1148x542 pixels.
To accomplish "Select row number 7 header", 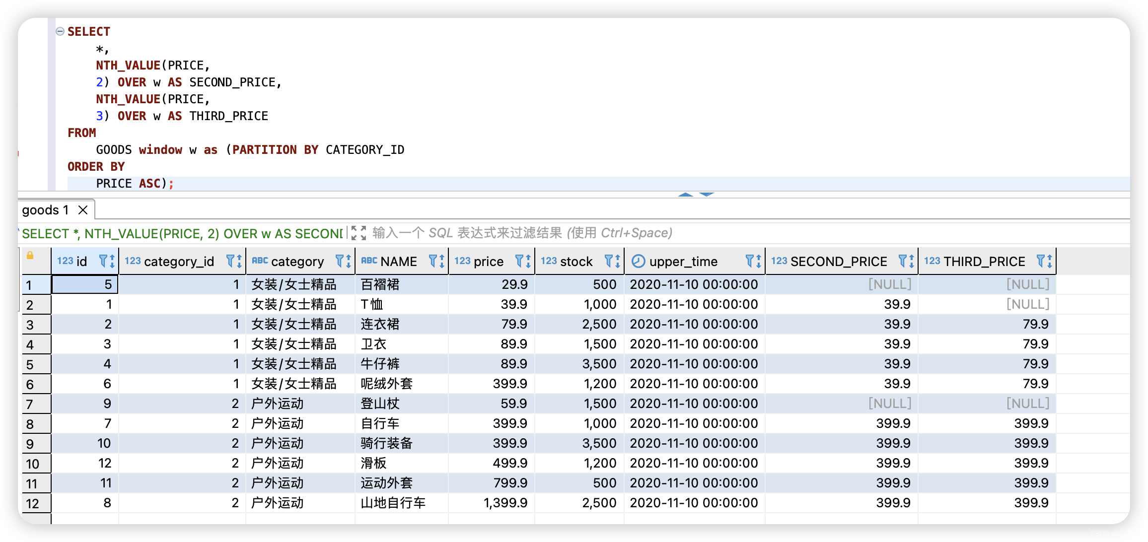I will (x=36, y=404).
